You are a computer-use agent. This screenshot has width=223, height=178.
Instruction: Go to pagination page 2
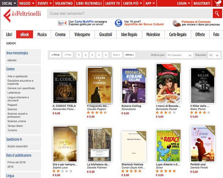[x=86, y=55]
